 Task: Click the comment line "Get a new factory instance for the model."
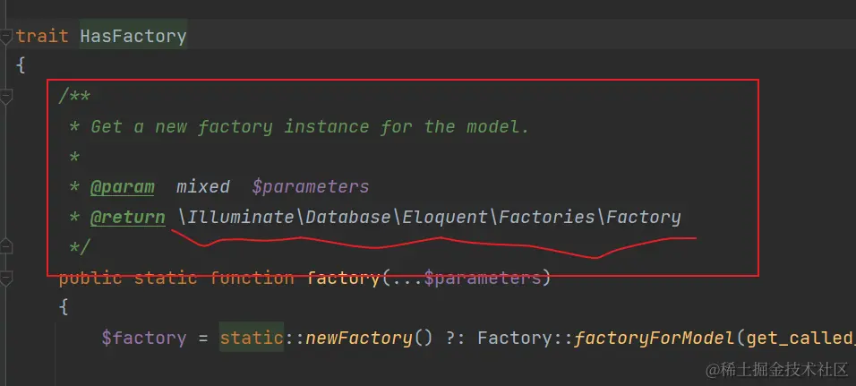click(x=310, y=126)
